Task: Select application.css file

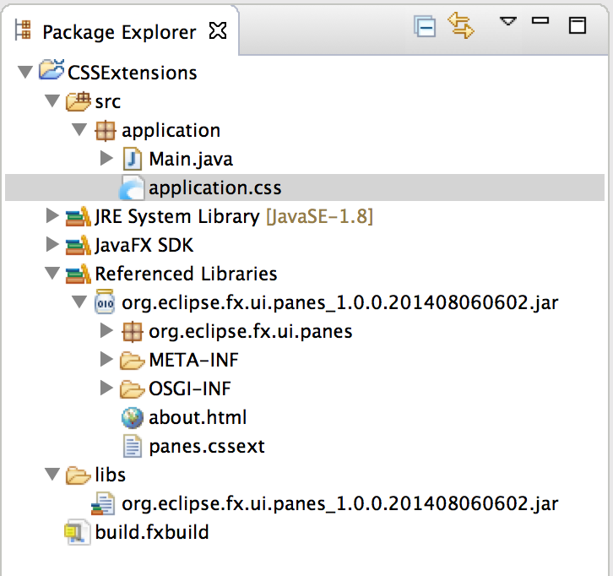Action: (x=214, y=187)
